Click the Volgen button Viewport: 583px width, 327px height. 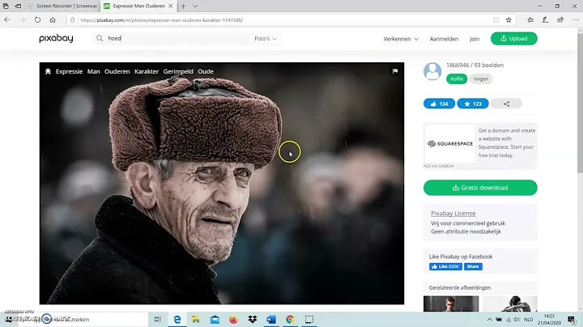coord(481,79)
